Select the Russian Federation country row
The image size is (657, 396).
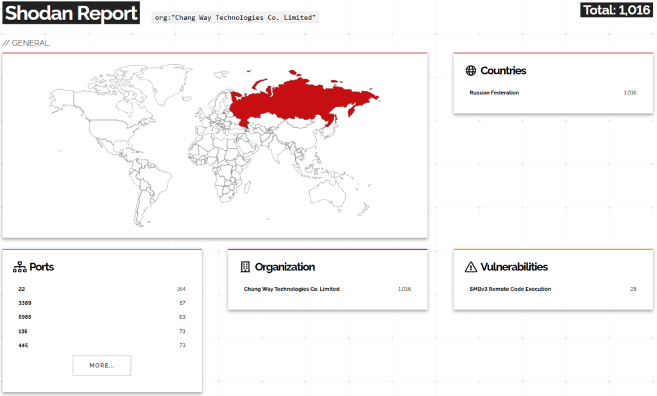553,92
